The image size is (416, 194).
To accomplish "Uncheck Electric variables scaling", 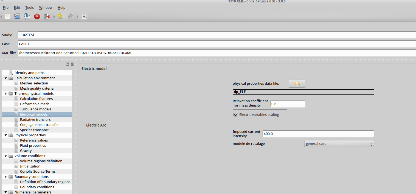I will coord(235,115).
